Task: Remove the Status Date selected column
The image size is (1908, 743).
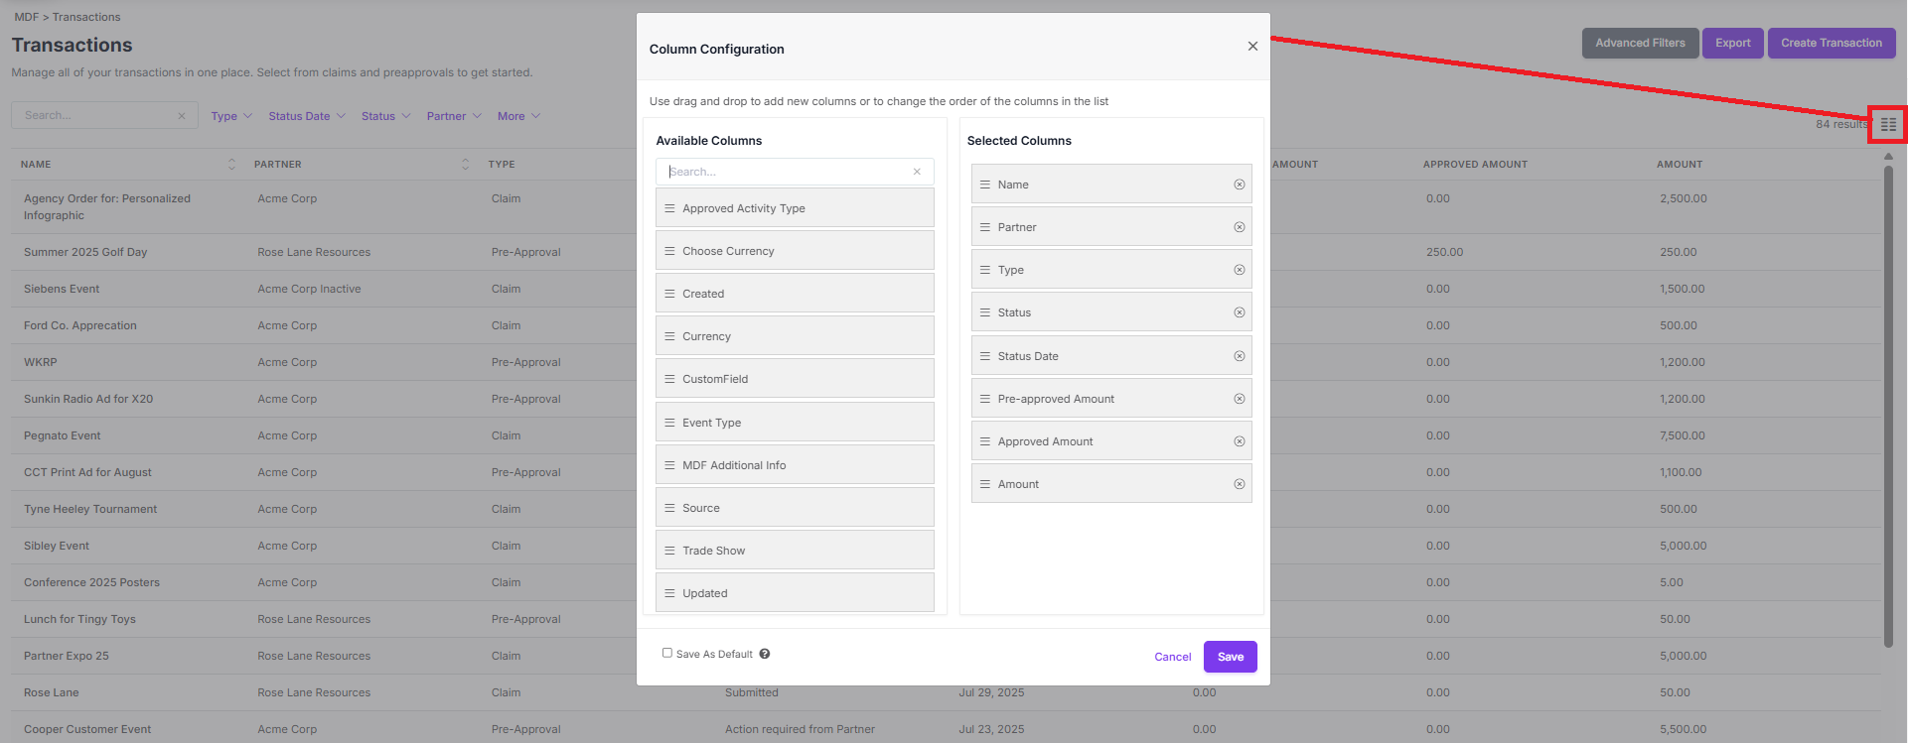Action: [x=1240, y=356]
